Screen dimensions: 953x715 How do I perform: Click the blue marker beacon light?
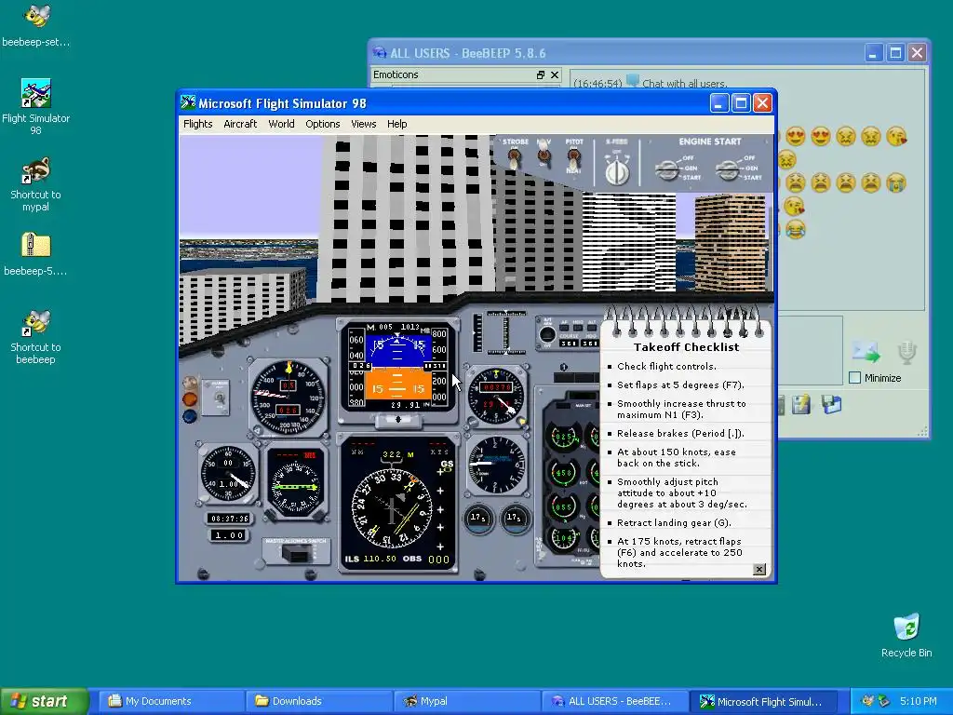pyautogui.click(x=190, y=416)
